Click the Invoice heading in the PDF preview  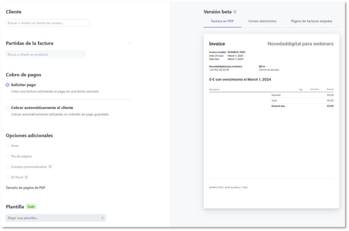[x=217, y=44]
